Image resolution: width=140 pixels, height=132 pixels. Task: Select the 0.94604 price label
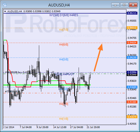pyautogui.click(x=132, y=42)
